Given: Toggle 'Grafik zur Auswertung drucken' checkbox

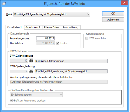Looking at the screenshot, I should point(11,101).
